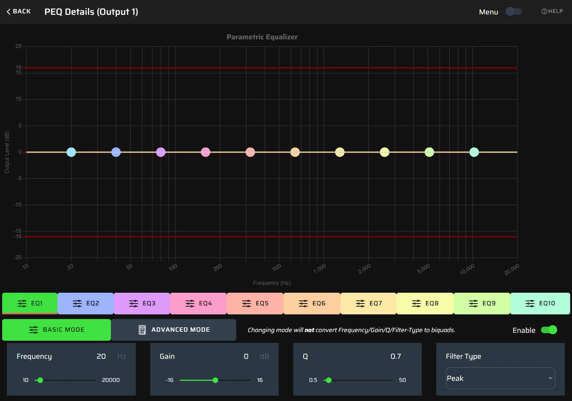
Task: Click the Q slider handle
Action: [329, 380]
